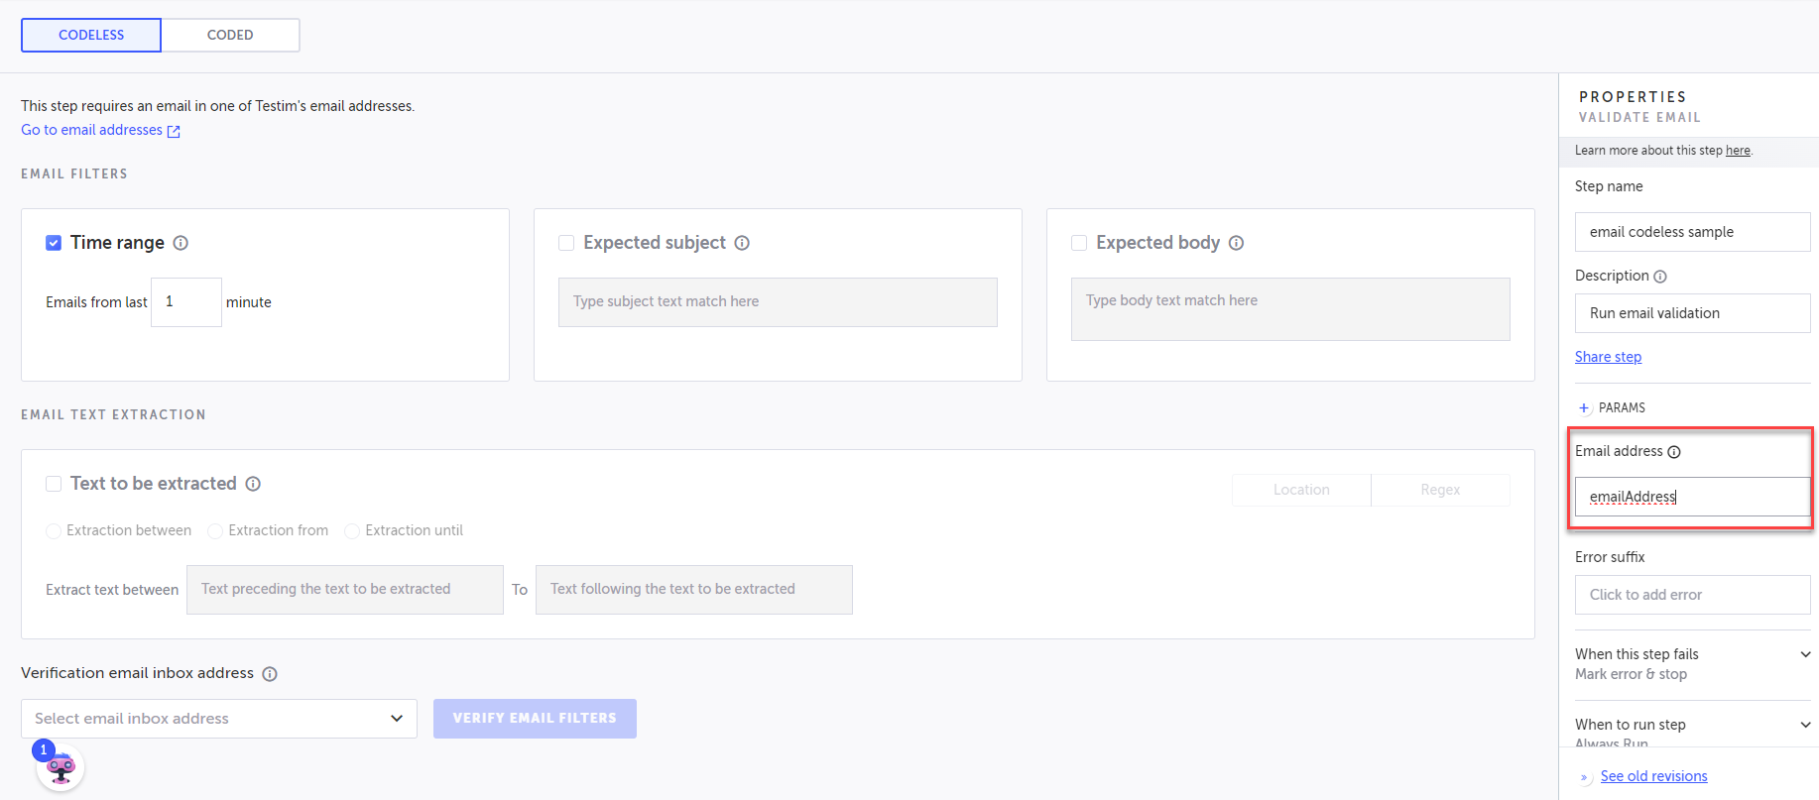This screenshot has width=1819, height=800.
Task: Click the plus icon beside PARAMS
Action: [x=1584, y=408]
